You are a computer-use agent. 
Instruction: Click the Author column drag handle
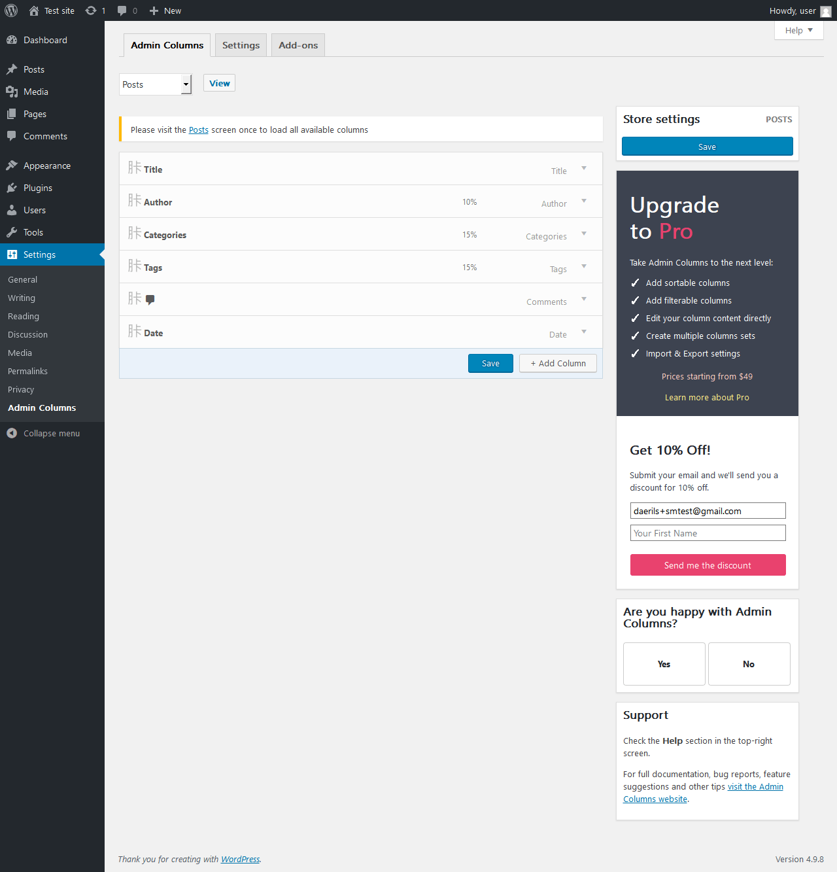tap(135, 200)
